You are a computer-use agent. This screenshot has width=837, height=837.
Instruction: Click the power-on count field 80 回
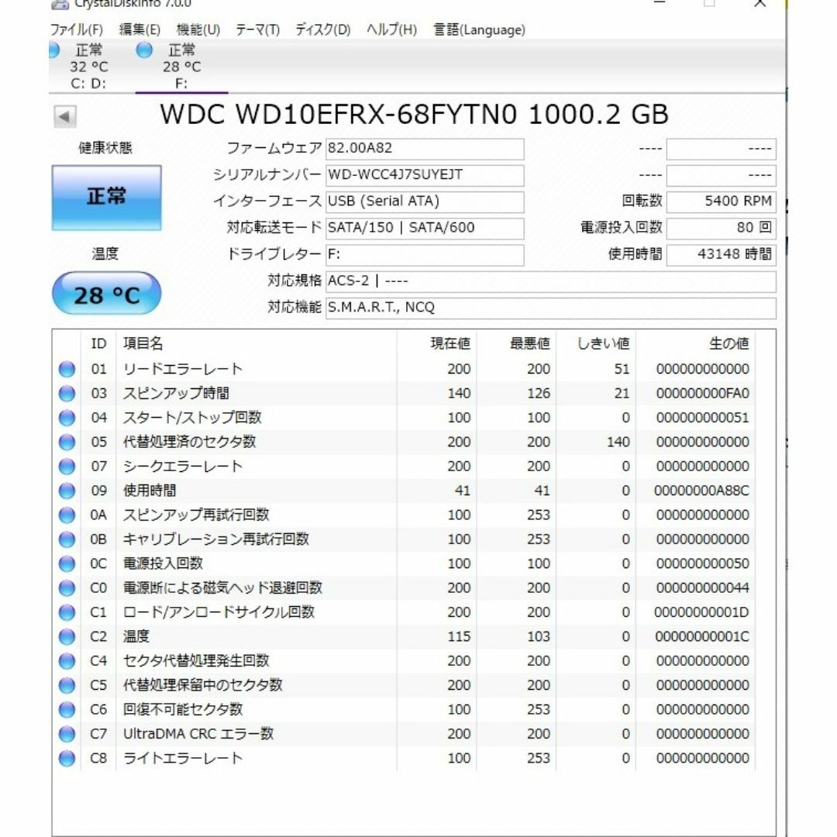tap(722, 228)
